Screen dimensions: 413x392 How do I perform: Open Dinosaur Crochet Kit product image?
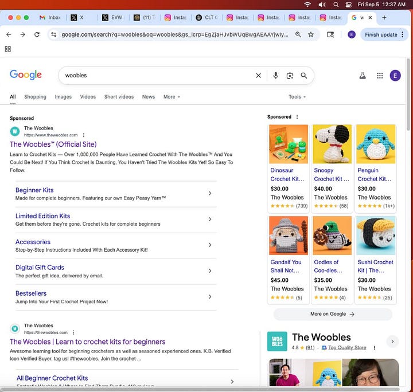[x=289, y=144]
